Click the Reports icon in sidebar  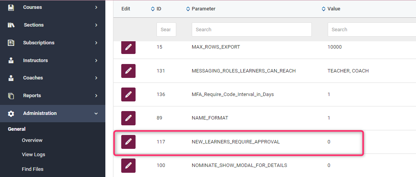coord(11,96)
